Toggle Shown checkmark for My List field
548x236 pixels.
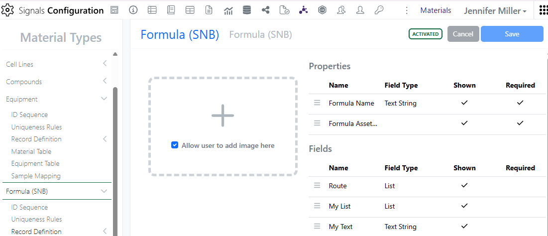coord(464,206)
